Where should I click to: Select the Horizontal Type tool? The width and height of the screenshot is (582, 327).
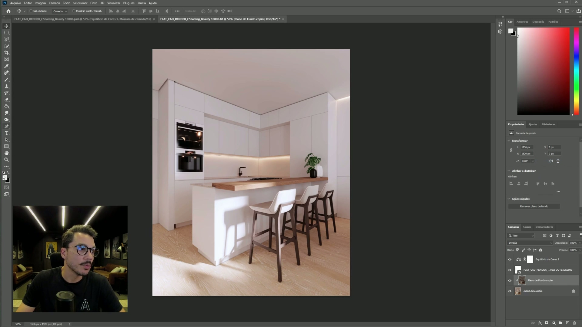coord(6,133)
